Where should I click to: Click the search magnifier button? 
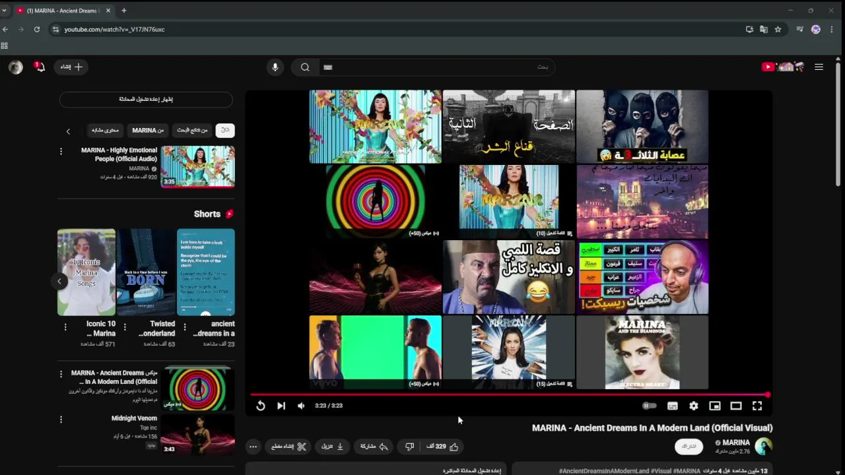point(305,67)
